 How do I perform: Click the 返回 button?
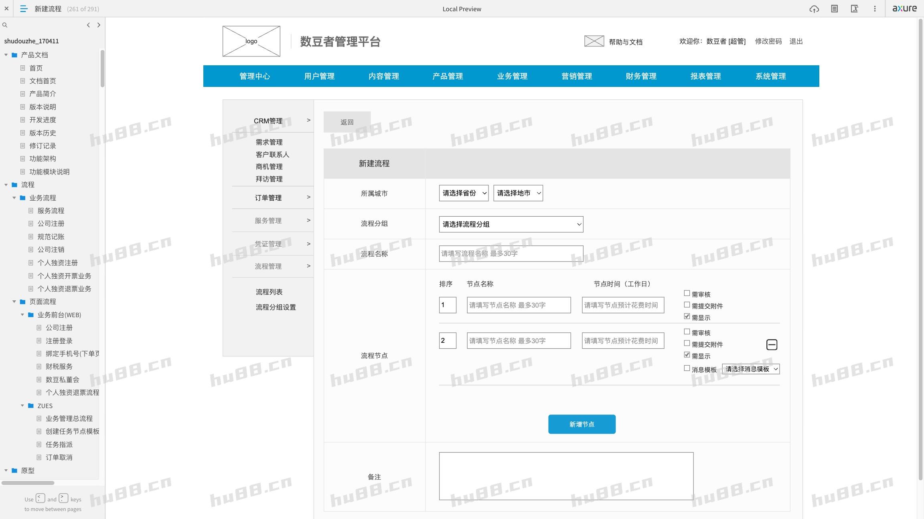[x=347, y=122]
